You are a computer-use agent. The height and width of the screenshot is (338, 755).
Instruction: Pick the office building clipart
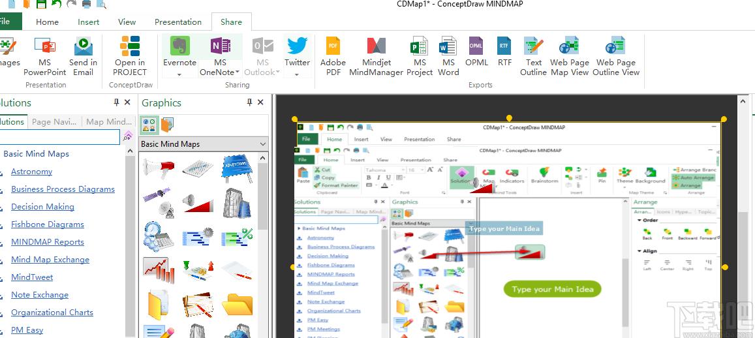tap(238, 203)
